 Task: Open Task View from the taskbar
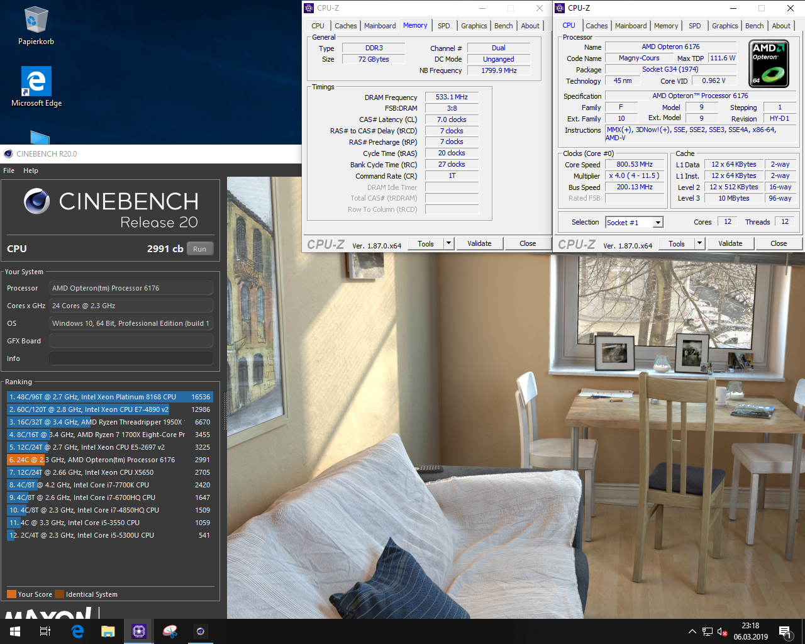click(x=45, y=631)
